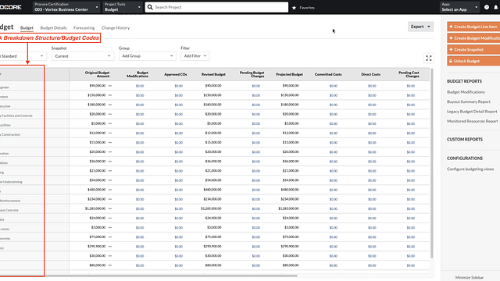Click the fullscreen expand table icon
This screenshot has width=500, height=281.
[x=429, y=58]
